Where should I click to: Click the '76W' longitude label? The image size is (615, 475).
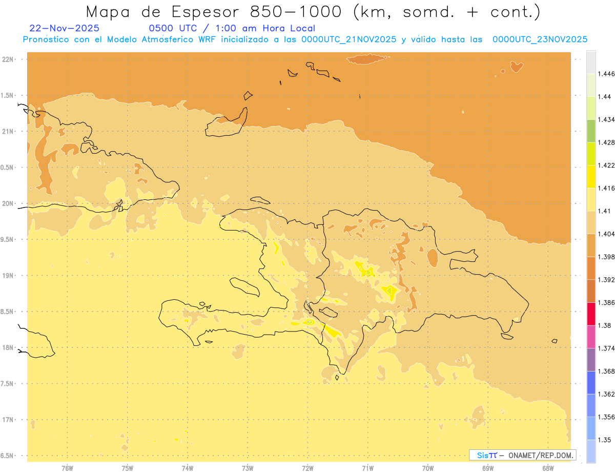tap(67, 468)
